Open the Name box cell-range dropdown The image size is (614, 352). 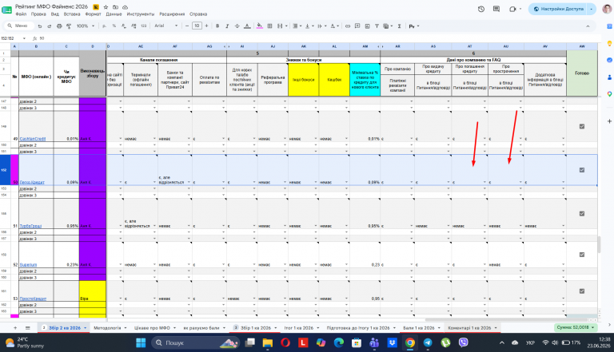(24, 38)
